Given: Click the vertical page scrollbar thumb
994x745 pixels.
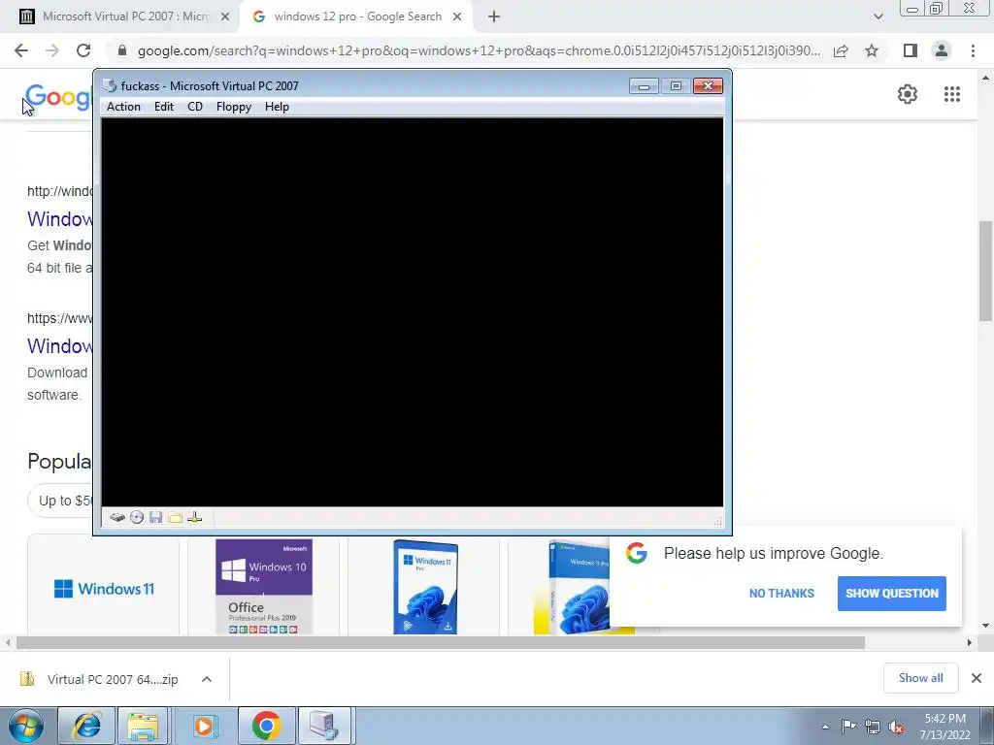Looking at the screenshot, I should (x=985, y=271).
